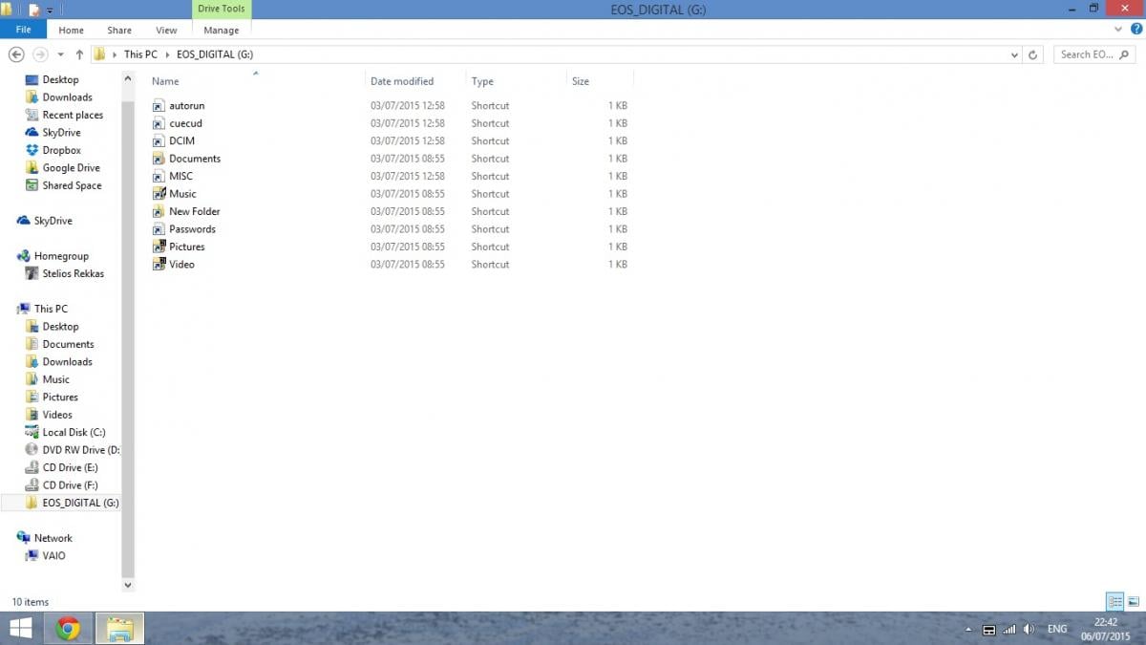This screenshot has height=645, width=1146.
Task: Sort files by Type column header
Action: click(x=482, y=81)
